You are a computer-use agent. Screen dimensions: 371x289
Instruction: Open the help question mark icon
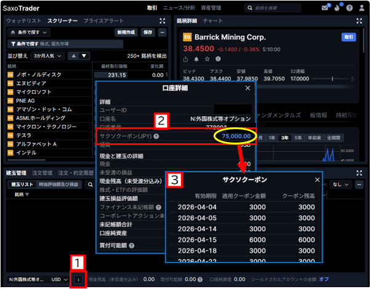[x=349, y=8]
